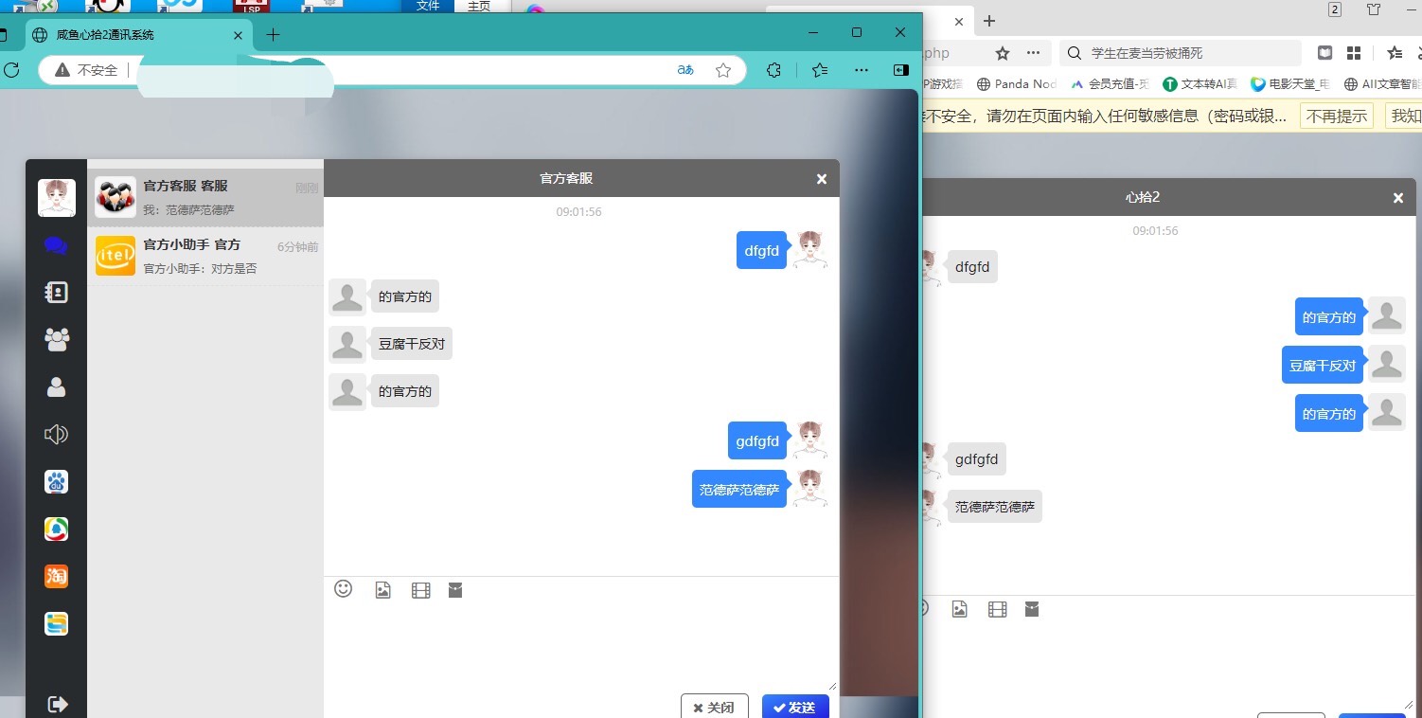
Task: Open the emoji picker in 官方客服 chat
Action: point(344,589)
